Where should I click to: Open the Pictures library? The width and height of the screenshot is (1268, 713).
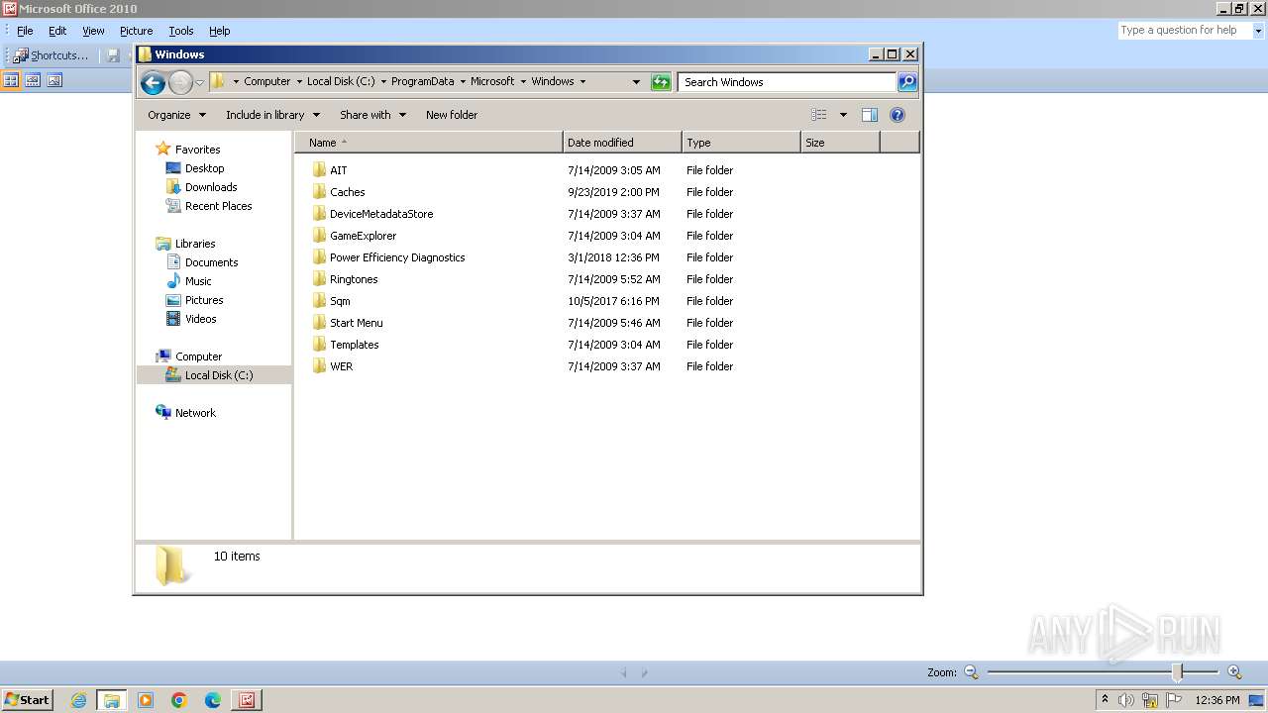click(204, 300)
